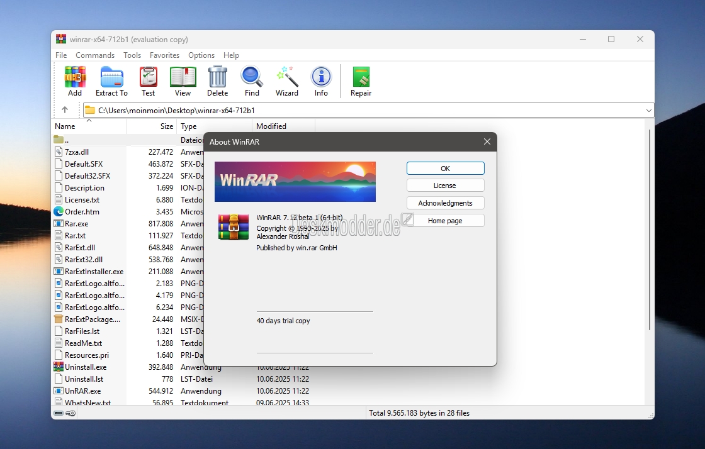This screenshot has width=705, height=449.
Task: Open Acknowledgments in About dialog
Action: (x=446, y=203)
